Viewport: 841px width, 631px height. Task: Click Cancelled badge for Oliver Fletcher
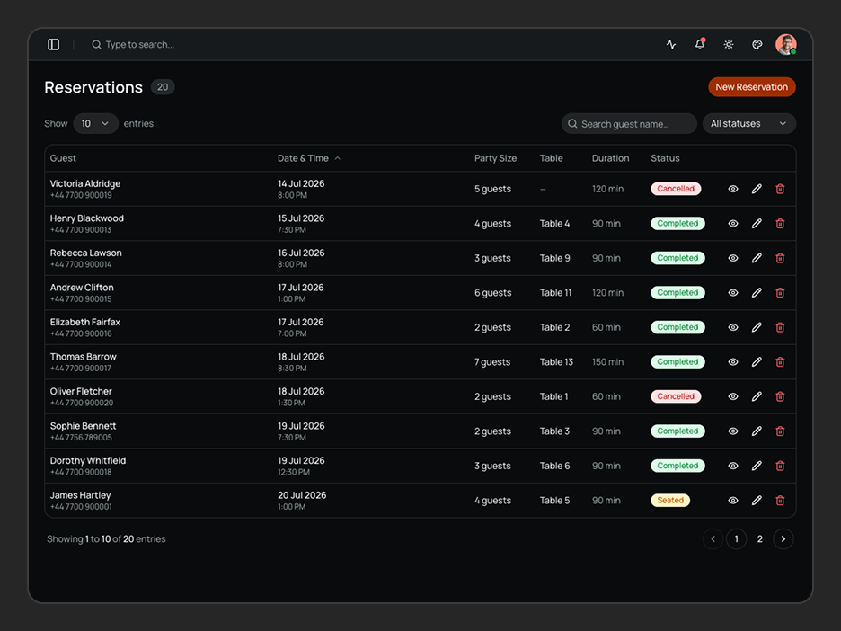676,396
